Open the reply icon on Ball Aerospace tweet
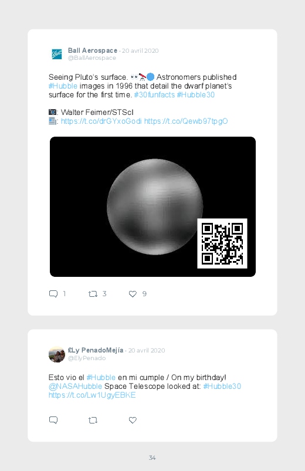The width and height of the screenshot is (305, 471). [x=53, y=294]
